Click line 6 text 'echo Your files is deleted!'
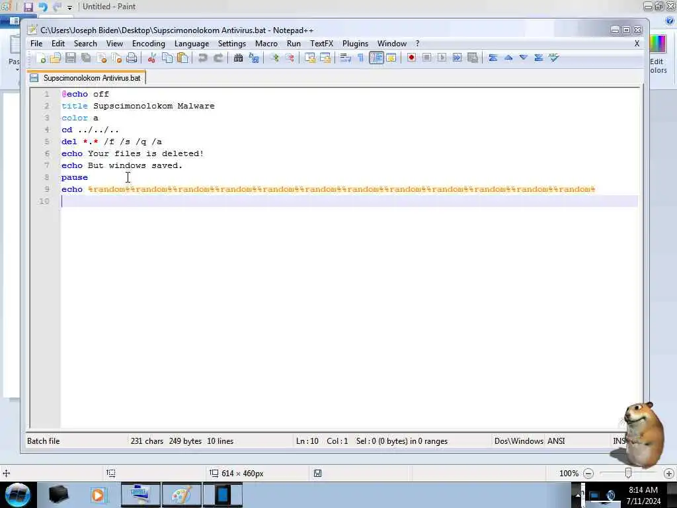677x508 pixels. point(132,153)
